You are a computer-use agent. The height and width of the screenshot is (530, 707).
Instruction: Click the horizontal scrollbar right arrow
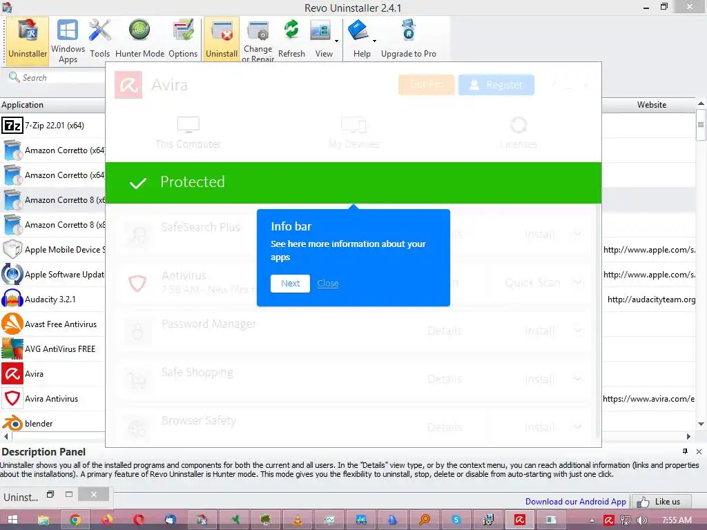pyautogui.click(x=688, y=436)
